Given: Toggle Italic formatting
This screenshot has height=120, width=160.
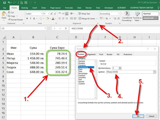Looking at the screenshot, I should [30, 19].
